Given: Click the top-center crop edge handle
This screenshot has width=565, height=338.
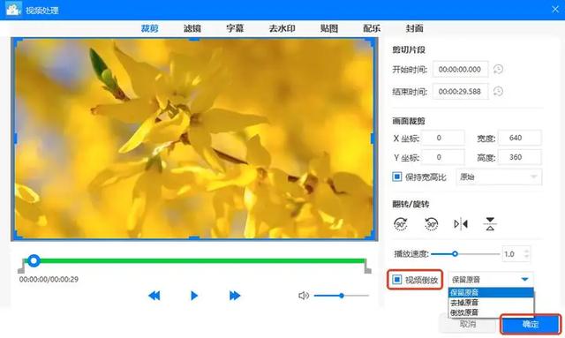Looking at the screenshot, I should pos(194,40).
